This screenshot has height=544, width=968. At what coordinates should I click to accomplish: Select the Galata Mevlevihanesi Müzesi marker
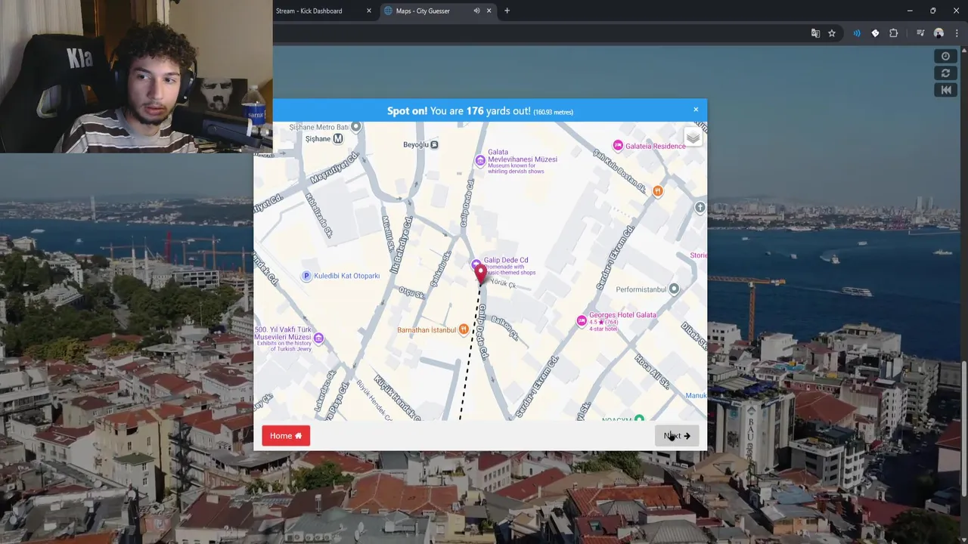pyautogui.click(x=479, y=160)
